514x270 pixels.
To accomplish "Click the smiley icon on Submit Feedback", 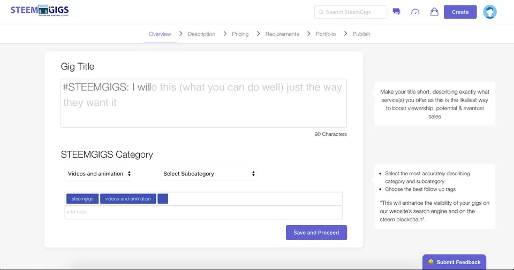I will pyautogui.click(x=430, y=262).
